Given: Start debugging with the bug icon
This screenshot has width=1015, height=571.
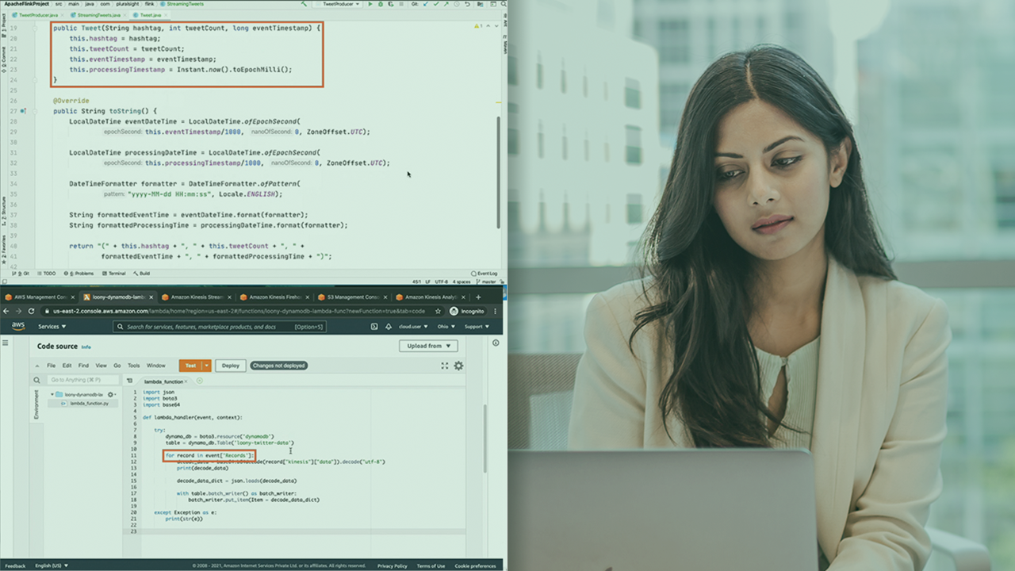Looking at the screenshot, I should 380,4.
